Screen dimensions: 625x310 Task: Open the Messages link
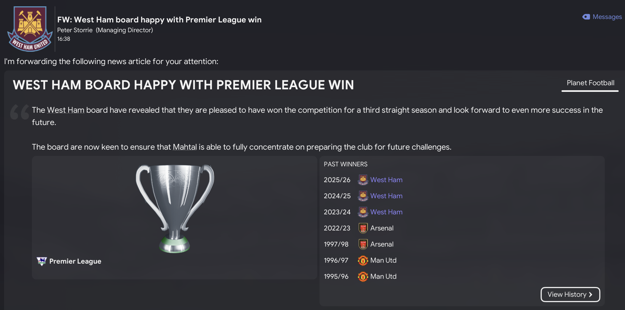(607, 17)
